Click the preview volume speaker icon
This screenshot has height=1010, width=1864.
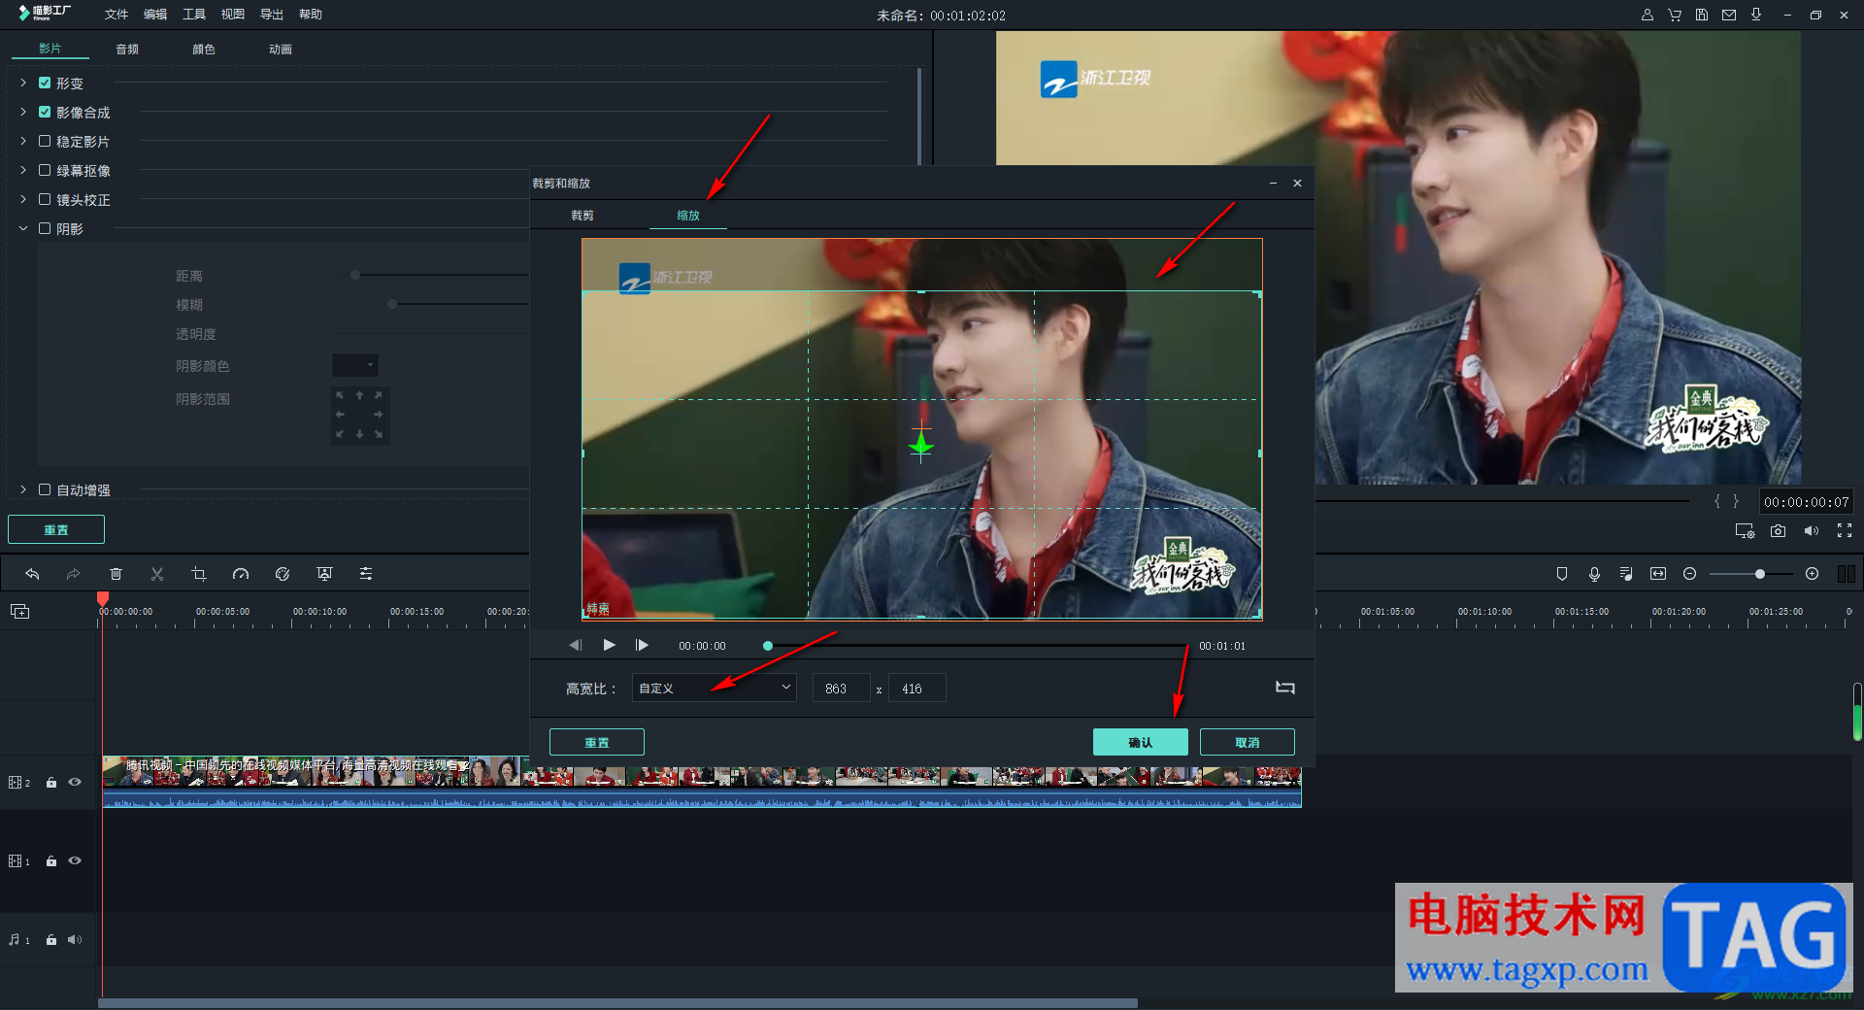click(1812, 531)
